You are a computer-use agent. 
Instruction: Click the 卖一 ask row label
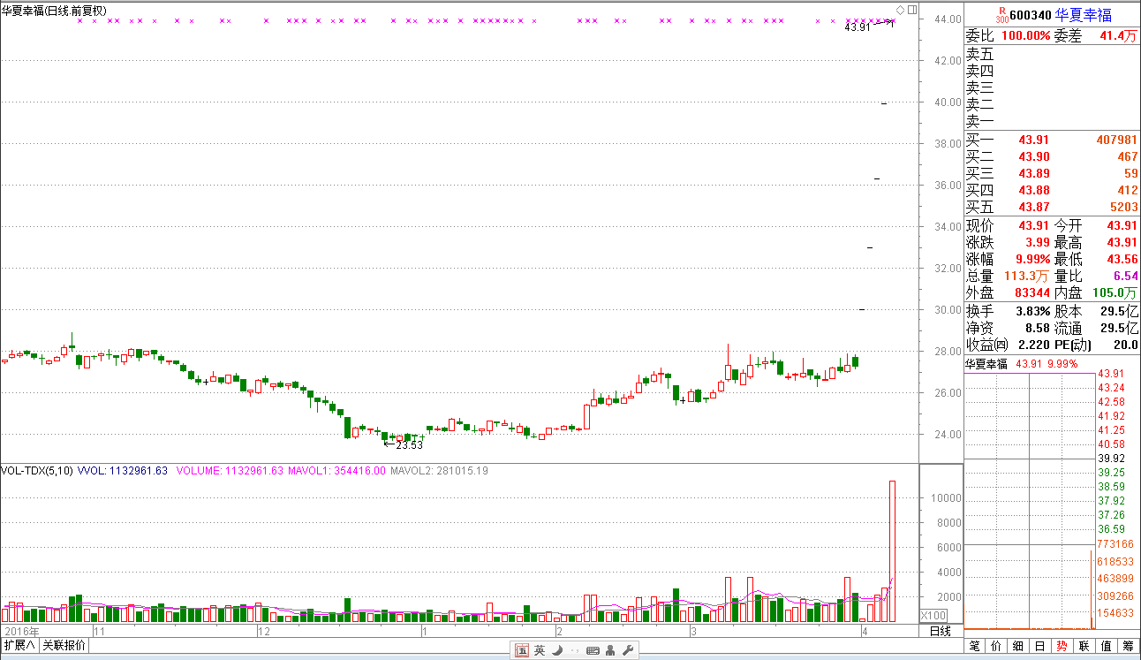tap(979, 121)
